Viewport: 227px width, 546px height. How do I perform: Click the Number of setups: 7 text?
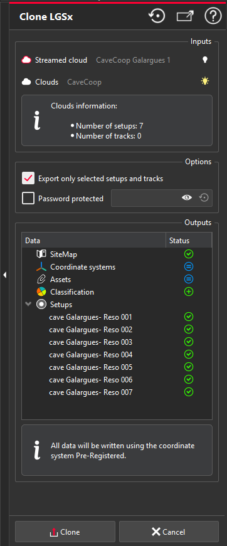pos(110,126)
